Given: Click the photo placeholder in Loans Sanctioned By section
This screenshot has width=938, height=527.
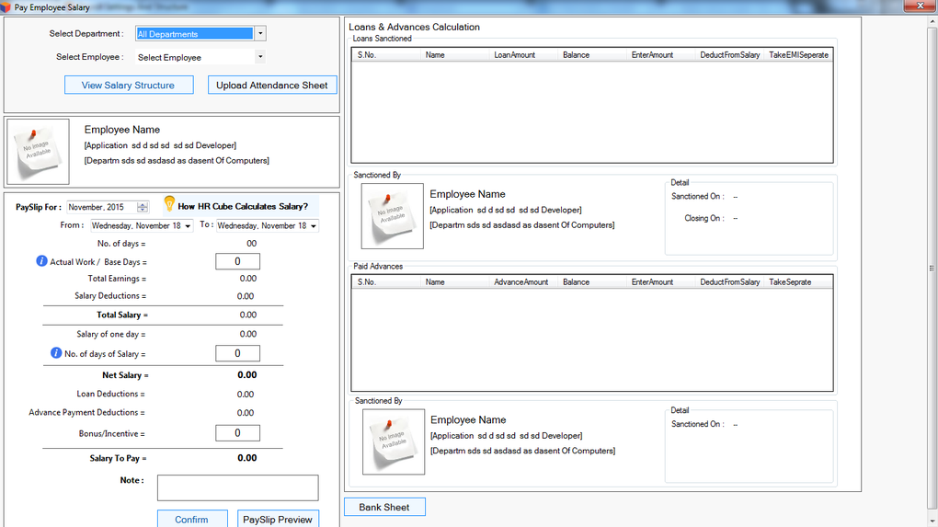Looking at the screenshot, I should coord(393,216).
